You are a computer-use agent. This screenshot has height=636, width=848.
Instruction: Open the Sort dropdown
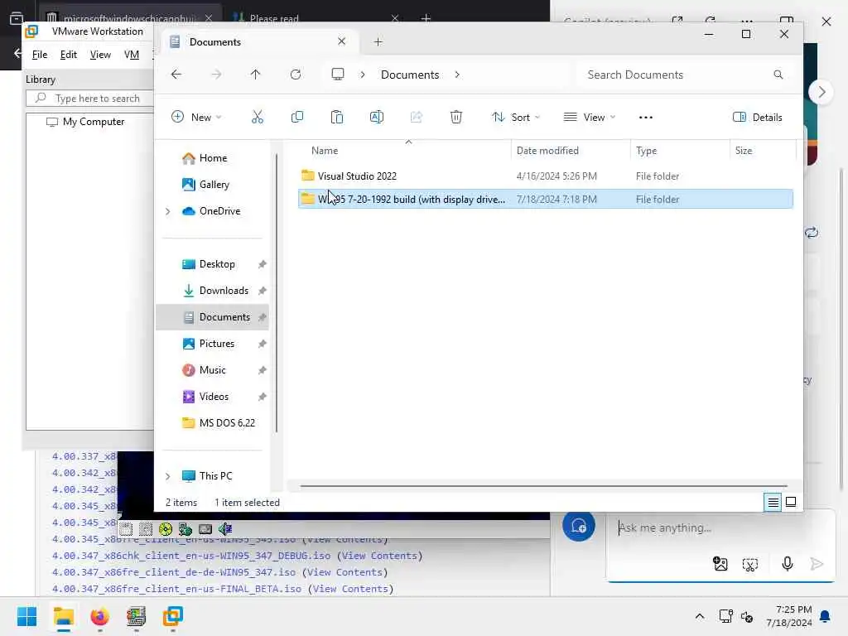(x=516, y=118)
